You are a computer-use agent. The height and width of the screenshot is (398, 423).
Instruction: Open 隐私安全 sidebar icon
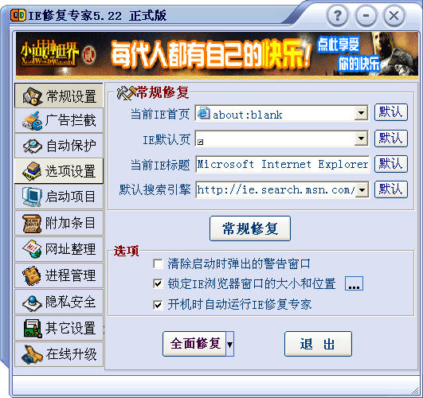point(33,302)
